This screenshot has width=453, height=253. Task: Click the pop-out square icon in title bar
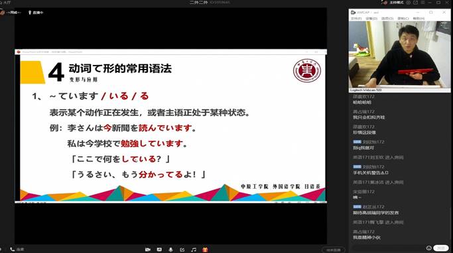(x=415, y=2)
